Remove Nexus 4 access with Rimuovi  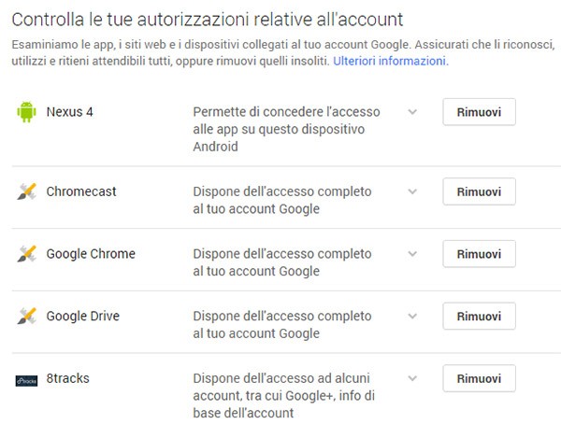click(479, 112)
